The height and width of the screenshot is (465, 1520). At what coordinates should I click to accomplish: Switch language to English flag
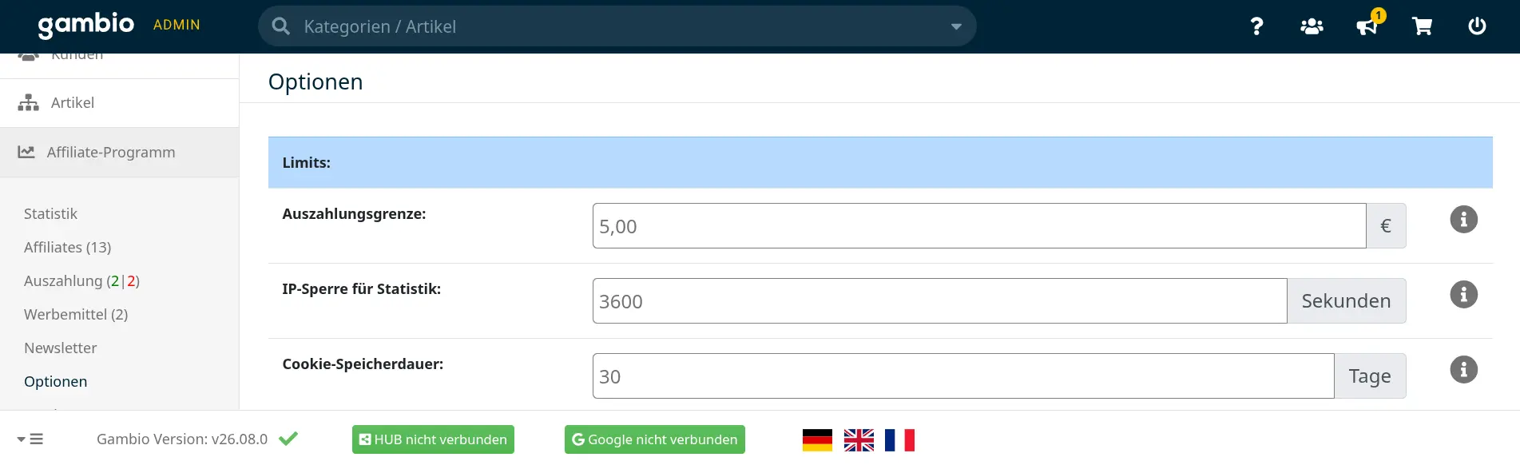(x=859, y=440)
